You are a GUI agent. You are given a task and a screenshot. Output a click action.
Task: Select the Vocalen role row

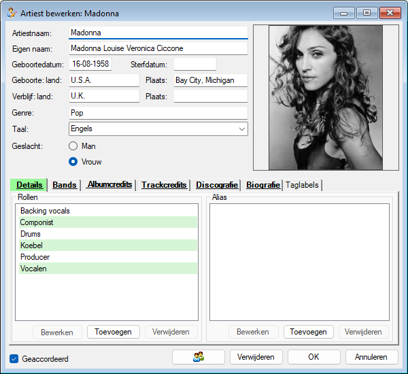click(x=108, y=269)
